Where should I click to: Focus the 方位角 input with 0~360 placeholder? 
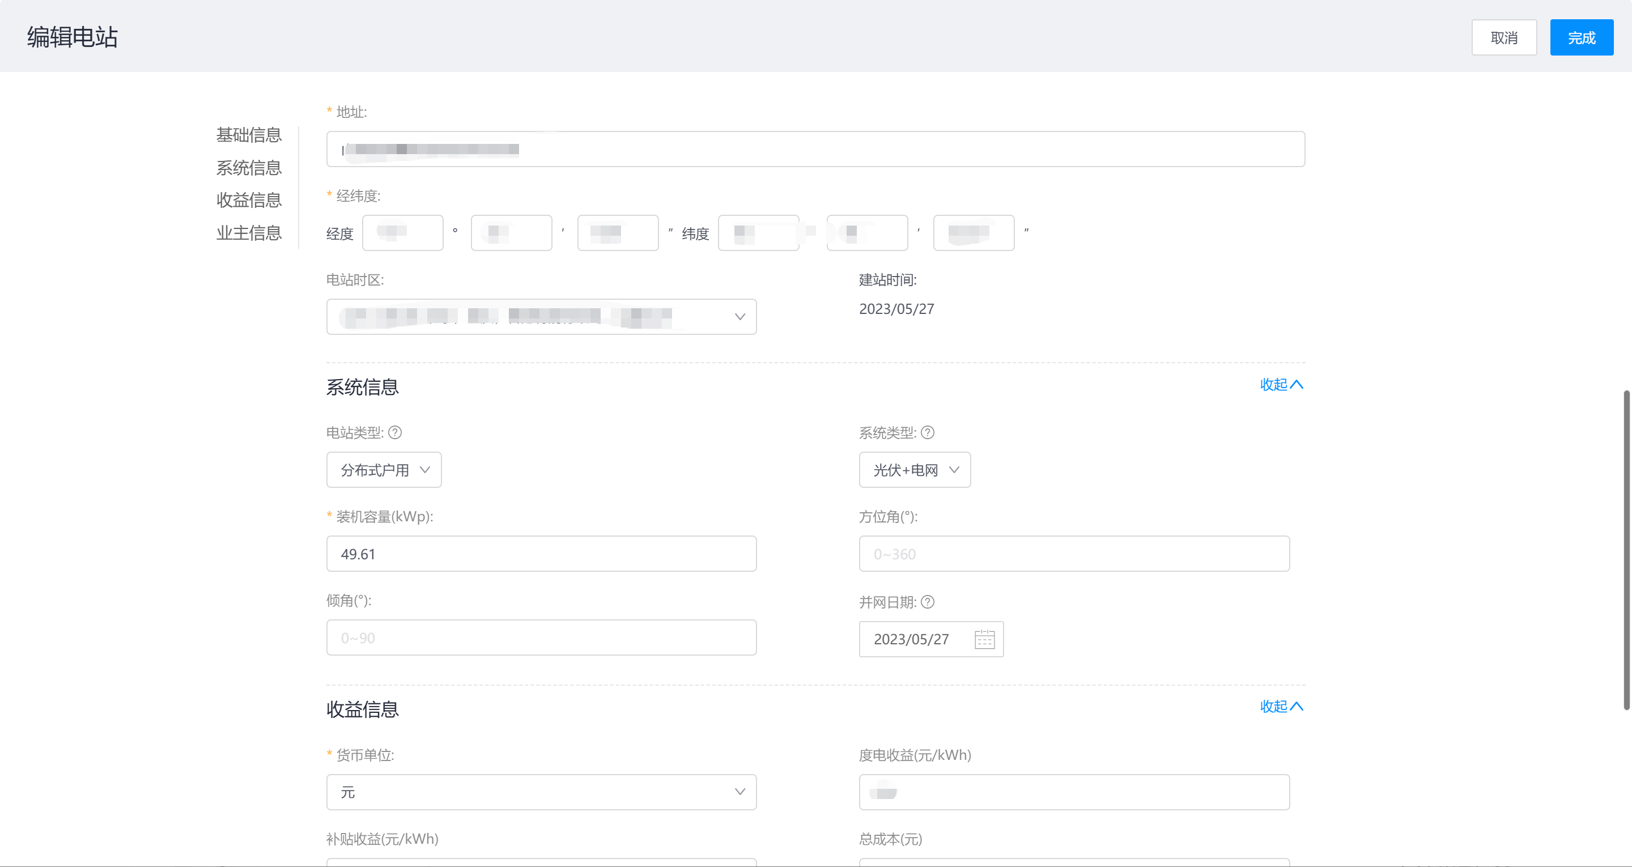(1074, 554)
